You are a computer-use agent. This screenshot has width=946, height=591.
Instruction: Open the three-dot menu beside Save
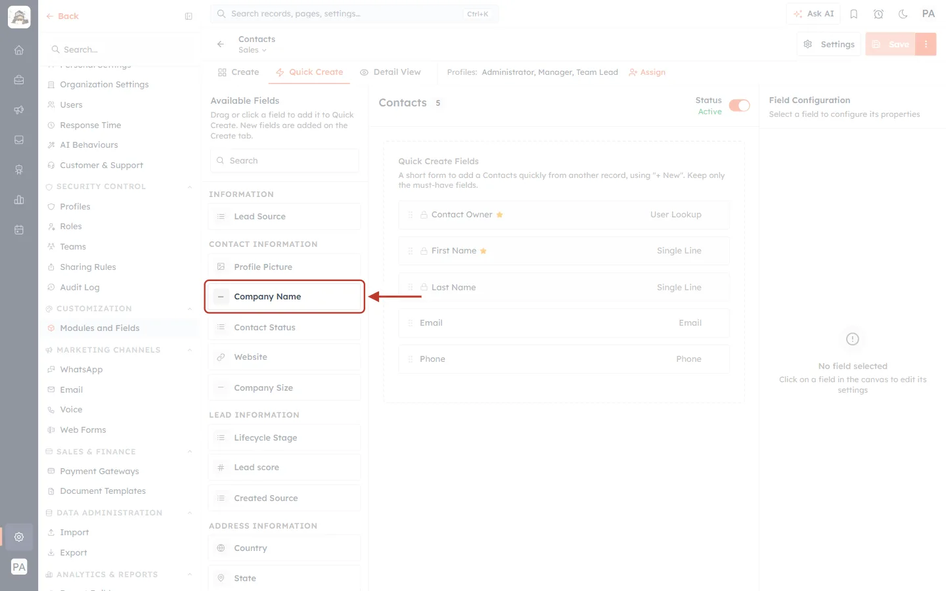tap(926, 44)
